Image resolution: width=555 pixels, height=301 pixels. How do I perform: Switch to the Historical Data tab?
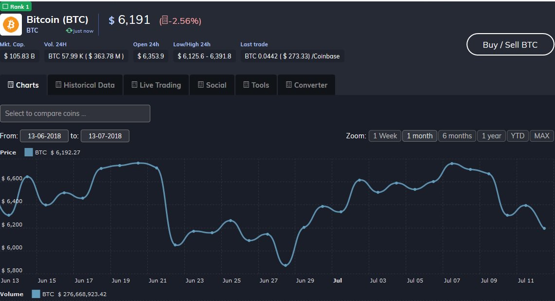click(x=85, y=85)
